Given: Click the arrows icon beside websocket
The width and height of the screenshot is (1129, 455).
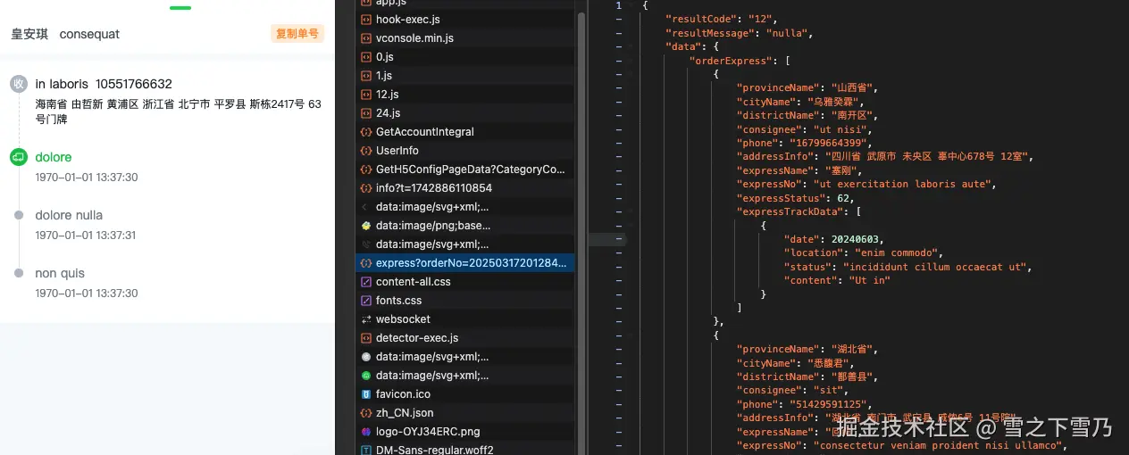Looking at the screenshot, I should pyautogui.click(x=366, y=318).
